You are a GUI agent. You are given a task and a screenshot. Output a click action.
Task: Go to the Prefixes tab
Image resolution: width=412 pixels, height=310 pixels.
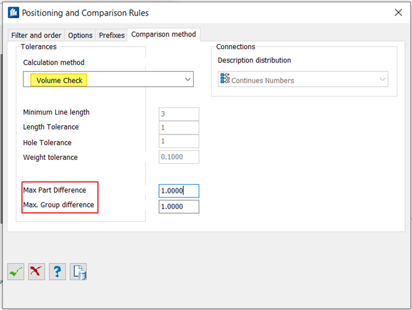(112, 35)
